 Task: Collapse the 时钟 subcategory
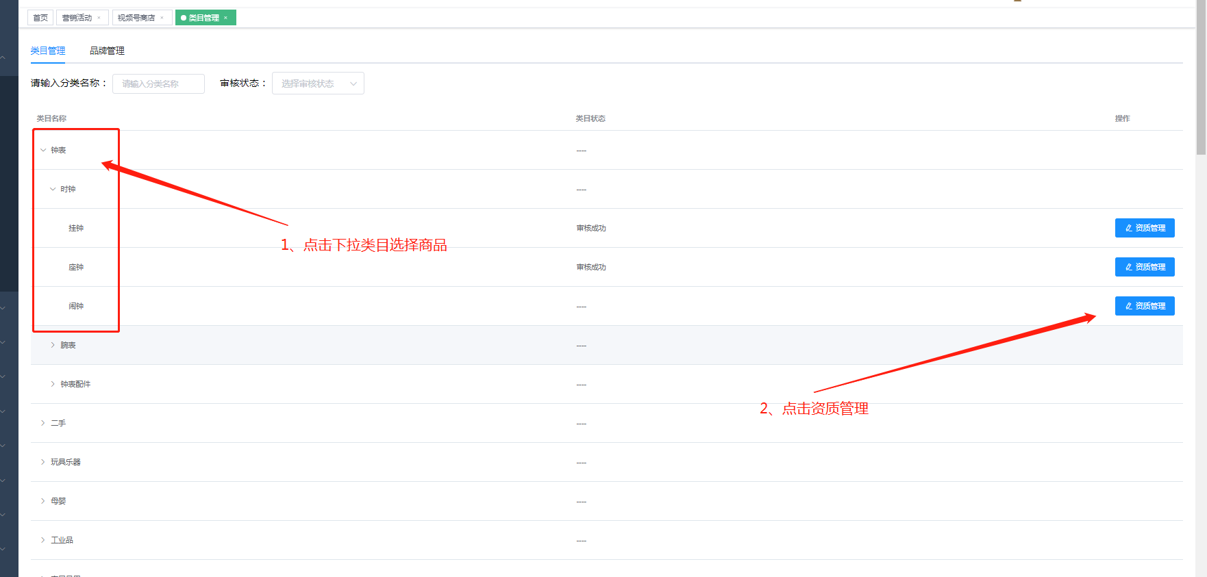click(53, 189)
